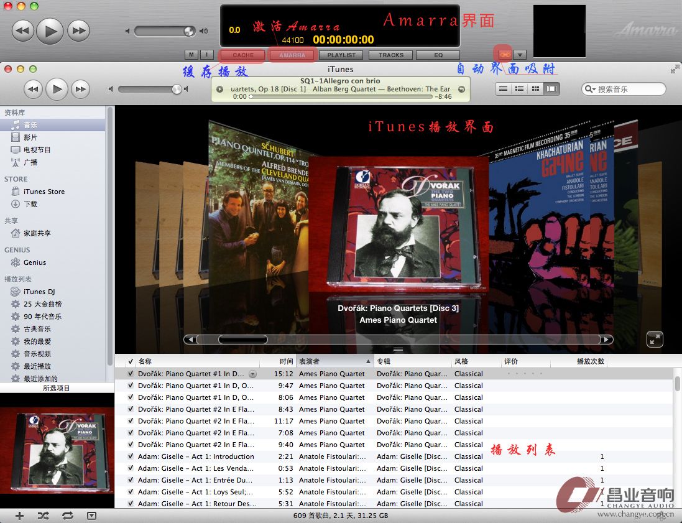Click iTunes fast-forward button
This screenshot has height=523, width=682.
click(80, 89)
